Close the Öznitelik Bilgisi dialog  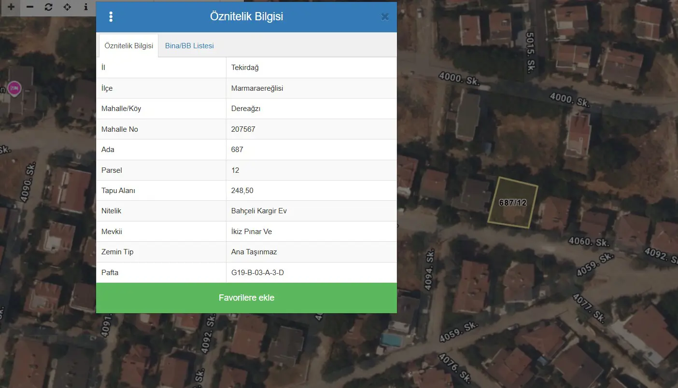point(385,17)
